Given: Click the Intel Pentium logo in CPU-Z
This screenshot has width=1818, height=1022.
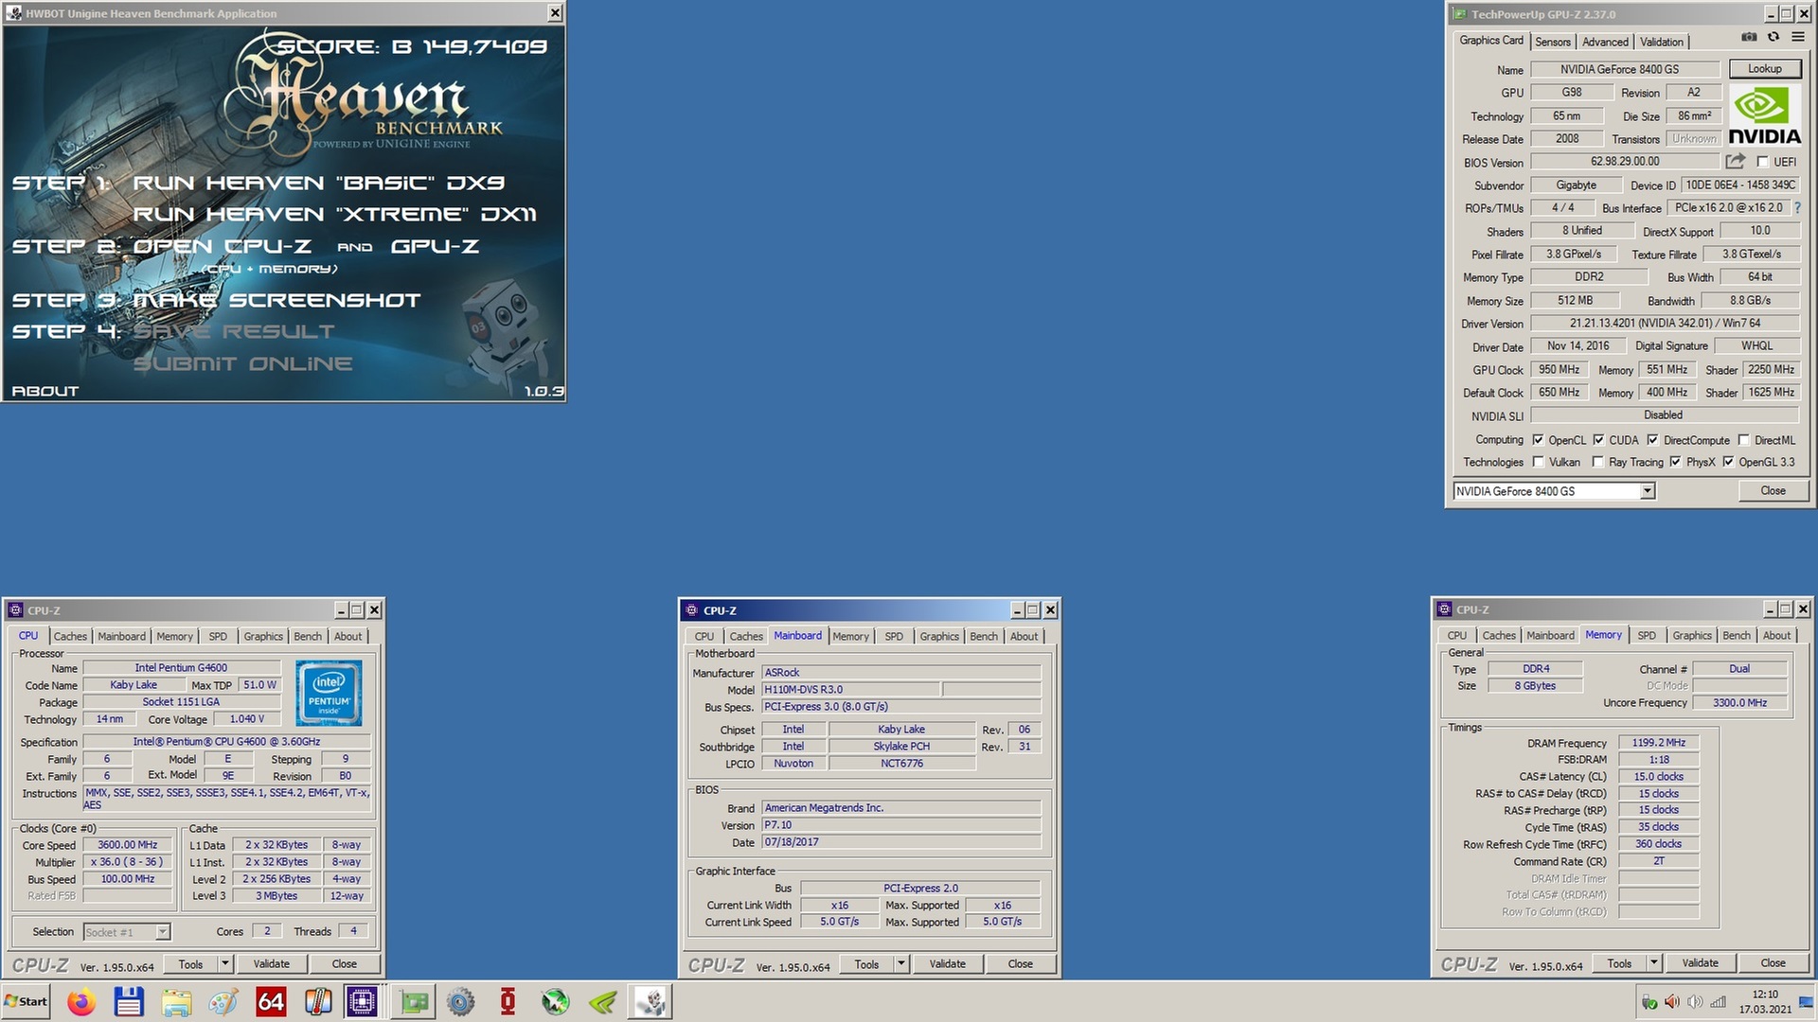Looking at the screenshot, I should click(329, 694).
